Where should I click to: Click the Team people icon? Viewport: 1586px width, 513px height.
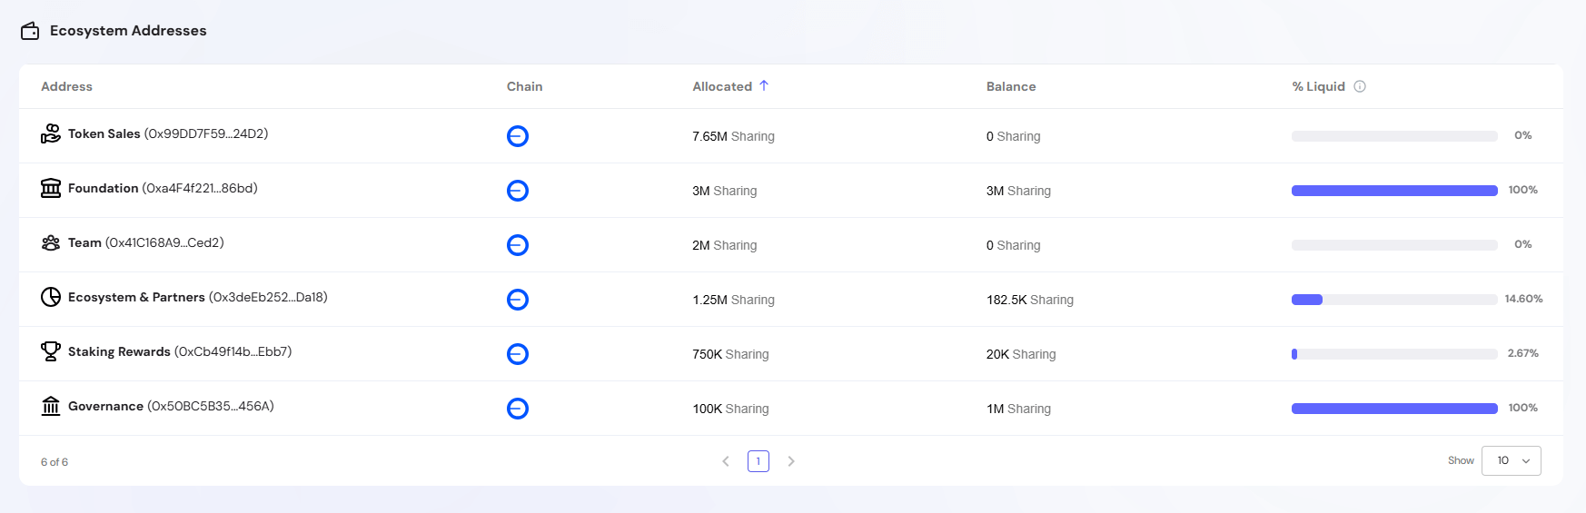(x=51, y=242)
